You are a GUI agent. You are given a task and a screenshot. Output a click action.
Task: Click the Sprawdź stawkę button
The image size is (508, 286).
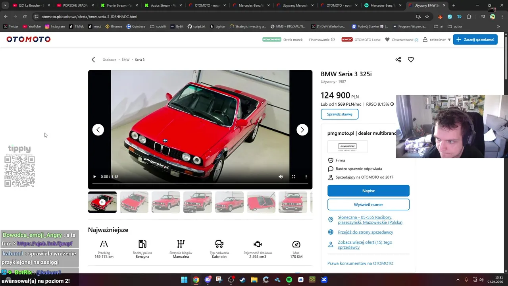pyautogui.click(x=340, y=114)
